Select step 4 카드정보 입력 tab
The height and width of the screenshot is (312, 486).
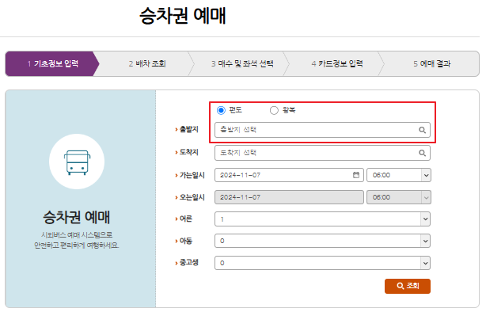tap(337, 64)
